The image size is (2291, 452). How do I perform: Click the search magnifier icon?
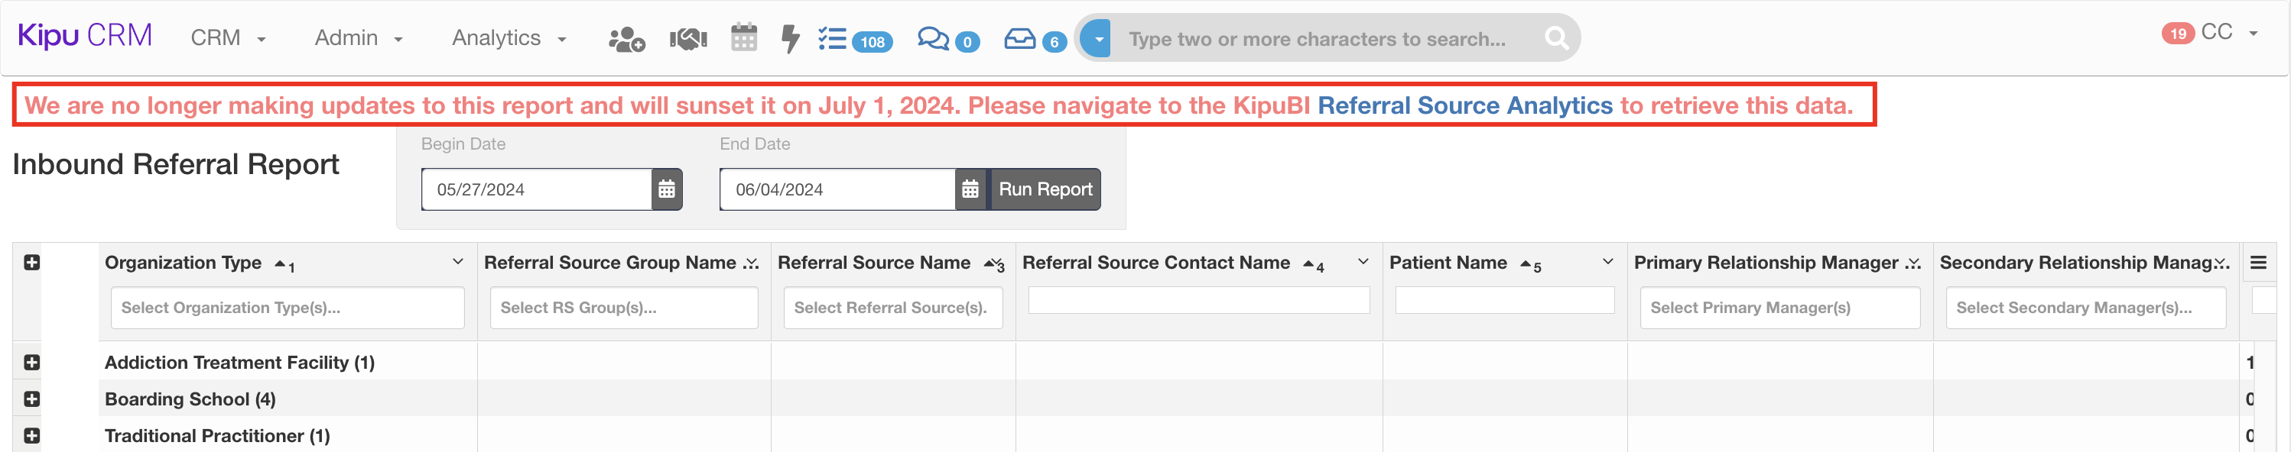tap(1555, 38)
